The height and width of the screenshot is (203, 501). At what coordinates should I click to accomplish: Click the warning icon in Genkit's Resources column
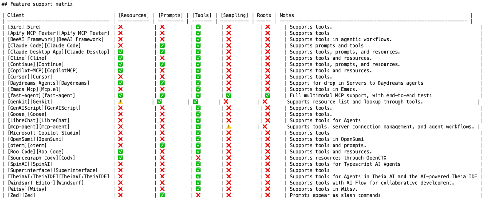pyautogui.click(x=121, y=102)
